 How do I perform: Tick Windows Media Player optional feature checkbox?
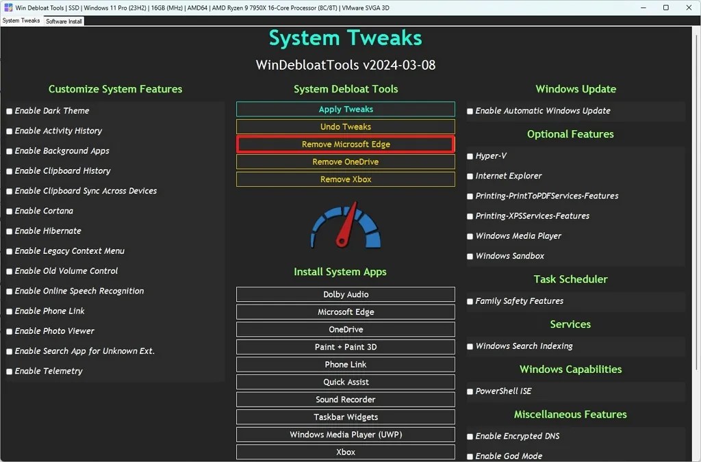pos(470,236)
